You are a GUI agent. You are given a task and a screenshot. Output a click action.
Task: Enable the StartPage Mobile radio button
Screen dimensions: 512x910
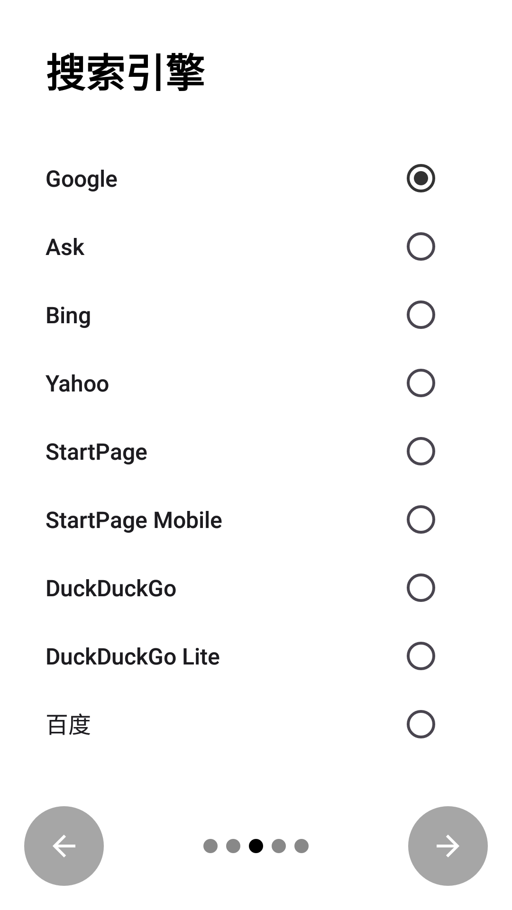(x=421, y=519)
